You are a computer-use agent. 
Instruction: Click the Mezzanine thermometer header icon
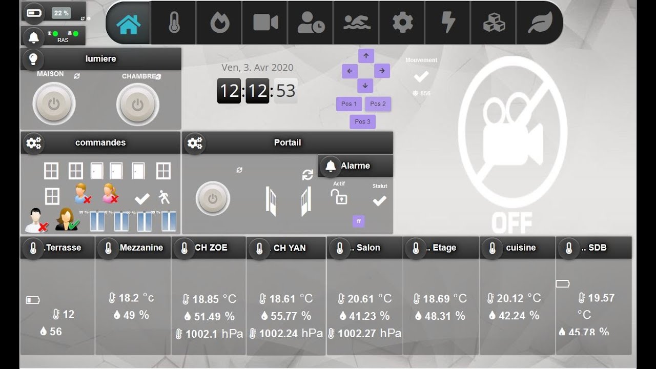pos(108,249)
